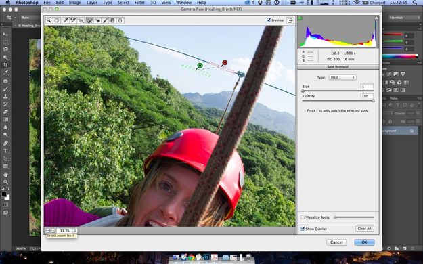Select the Adjustment Brush tool
Screen dimensions: 423x264
[105, 20]
